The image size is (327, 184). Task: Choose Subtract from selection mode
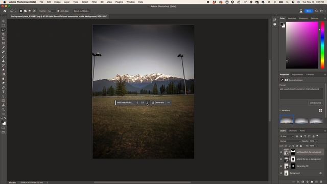[x=30, y=11]
